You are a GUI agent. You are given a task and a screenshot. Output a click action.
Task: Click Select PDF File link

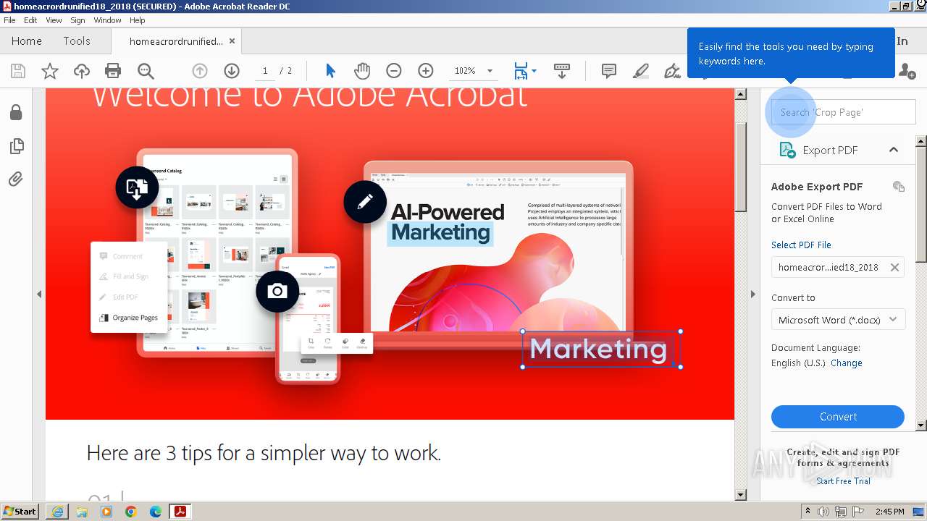coord(801,245)
